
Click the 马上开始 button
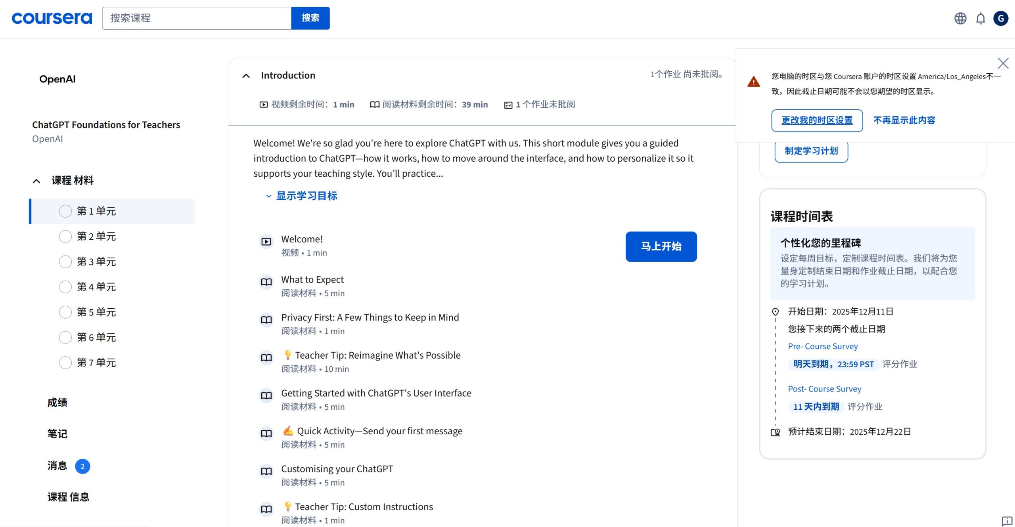tap(661, 246)
